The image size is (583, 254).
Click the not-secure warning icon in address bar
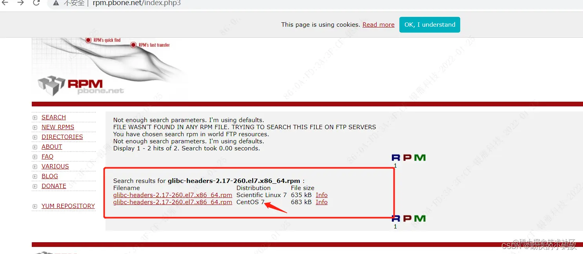click(56, 3)
